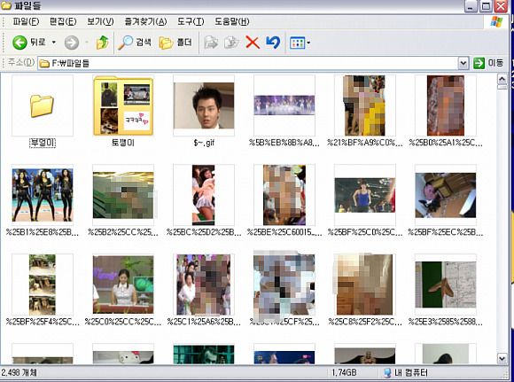The height and width of the screenshot is (382, 514).
Task: Select the %25B1%25E8%25B dancers thumbnail
Action: [x=42, y=195]
